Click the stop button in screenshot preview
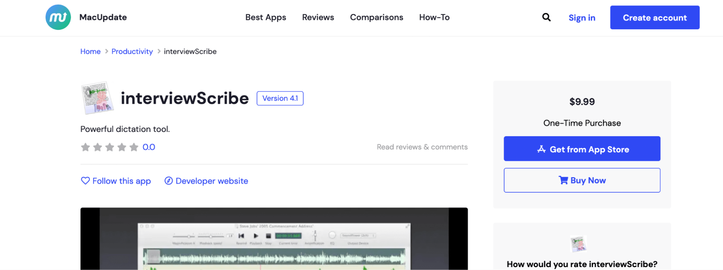723x270 pixels. 268,236
